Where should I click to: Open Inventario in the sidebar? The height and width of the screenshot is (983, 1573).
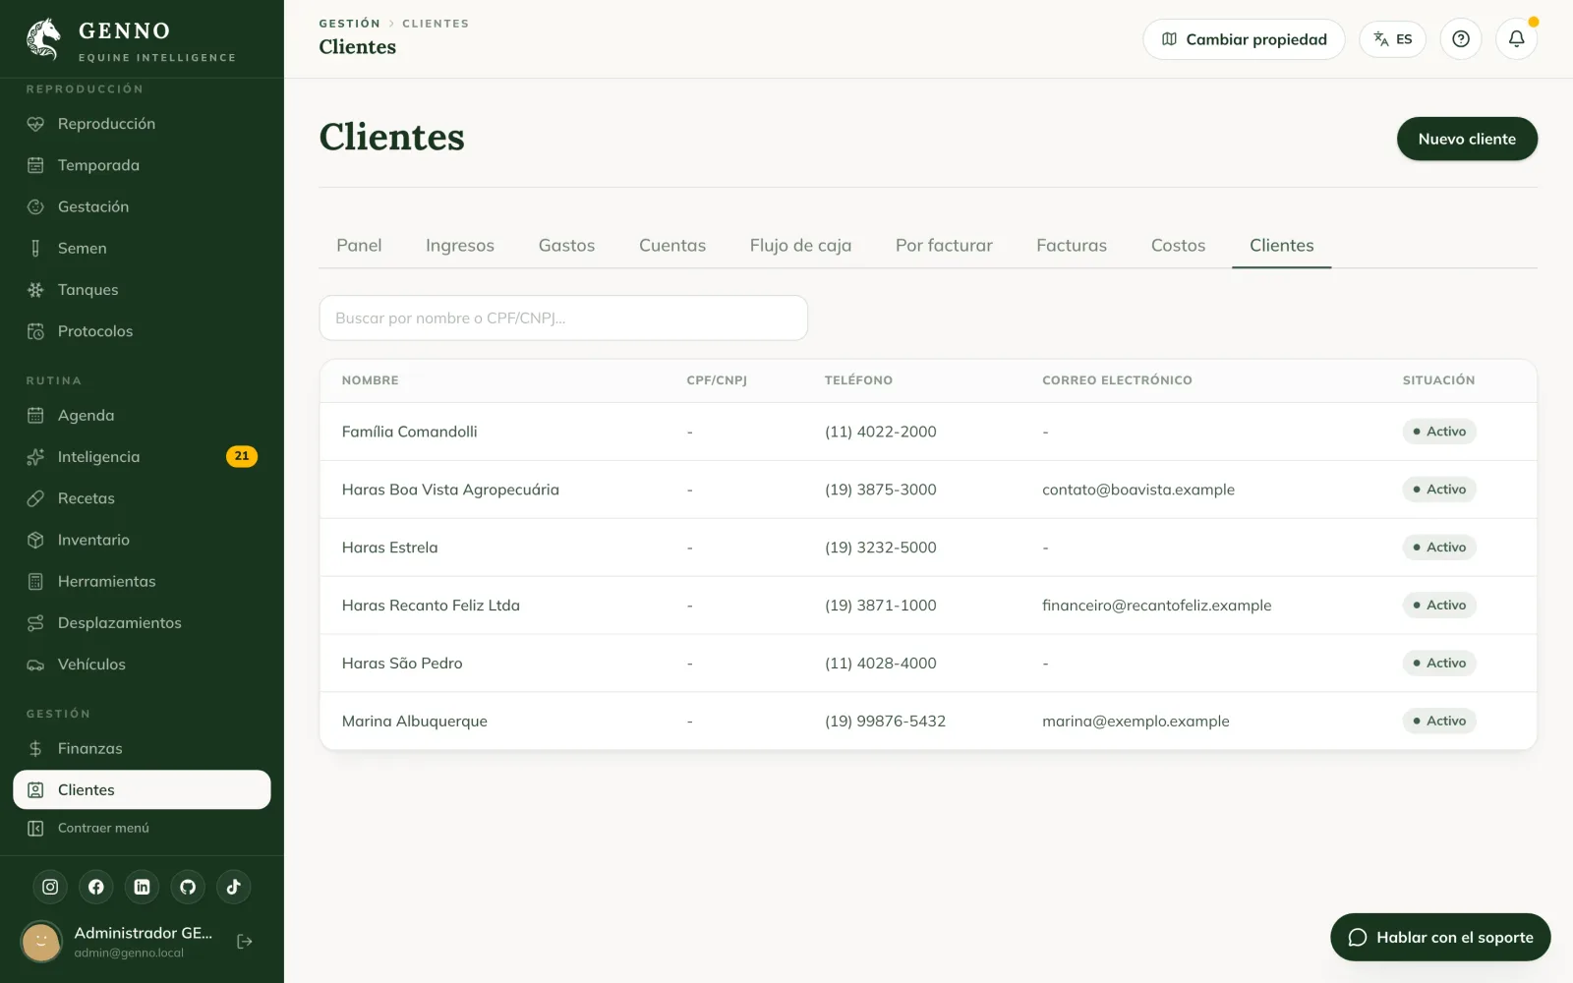click(x=142, y=540)
